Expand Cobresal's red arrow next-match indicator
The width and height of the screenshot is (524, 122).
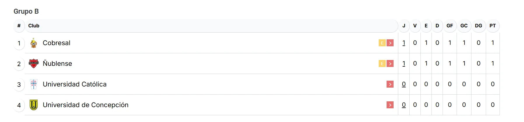pos(390,43)
